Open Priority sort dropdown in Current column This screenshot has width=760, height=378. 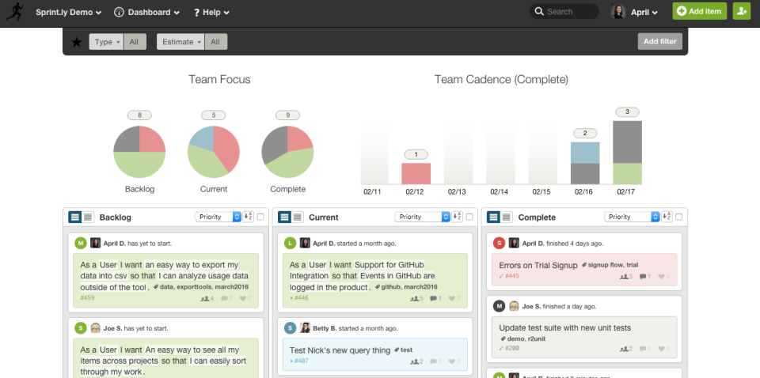[x=422, y=217]
